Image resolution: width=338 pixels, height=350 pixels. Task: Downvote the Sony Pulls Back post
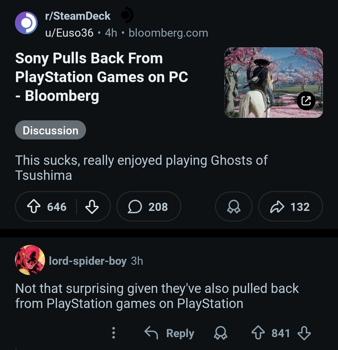tap(92, 207)
